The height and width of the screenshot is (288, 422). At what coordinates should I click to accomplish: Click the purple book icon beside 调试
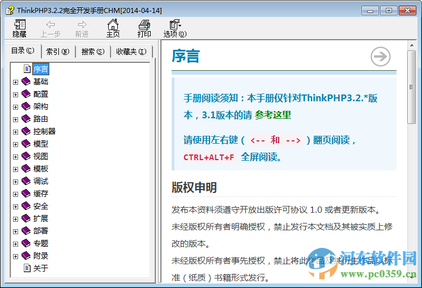[26, 181]
